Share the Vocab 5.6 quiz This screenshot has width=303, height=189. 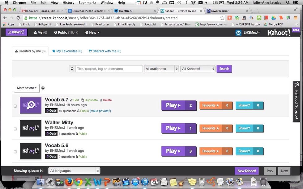click(x=250, y=151)
